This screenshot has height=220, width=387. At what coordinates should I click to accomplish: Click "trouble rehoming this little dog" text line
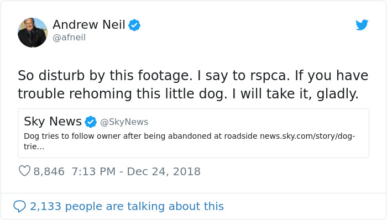188,94
